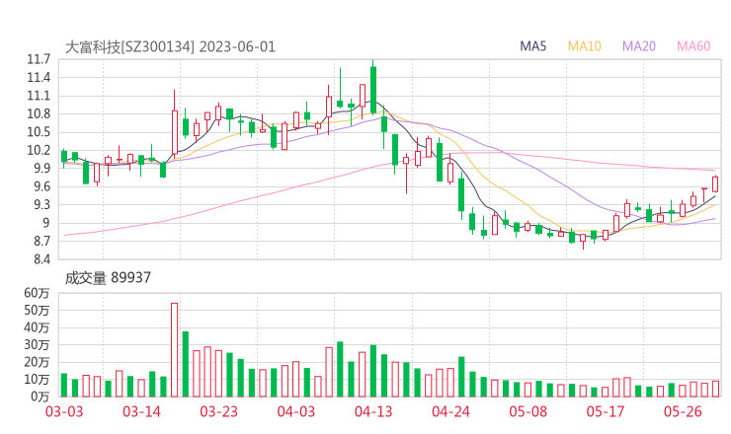Image resolution: width=731 pixels, height=434 pixels.
Task: Click the 04-03 date label
Action: tap(296, 411)
